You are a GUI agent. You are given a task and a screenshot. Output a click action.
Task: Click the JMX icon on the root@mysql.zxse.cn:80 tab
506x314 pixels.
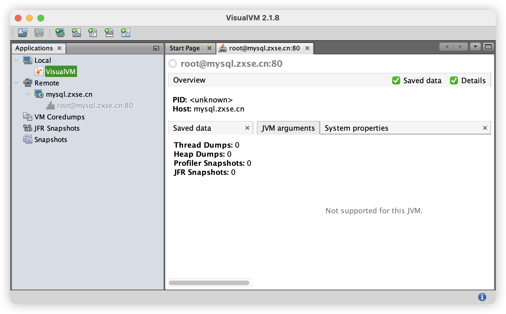[x=223, y=48]
